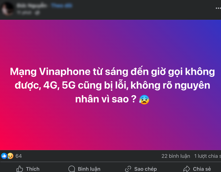Click the blurred audience icon beside the timestamp
The image size is (221, 172).
[37, 13]
